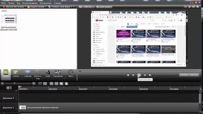
Task: Select the Crop tool in preview toolbar
Action: click(x=186, y=7)
